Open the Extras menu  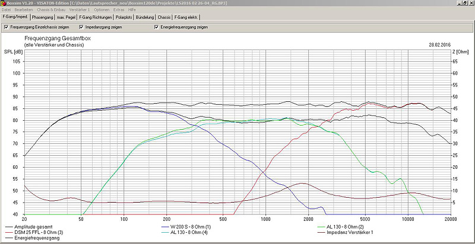tap(120, 10)
